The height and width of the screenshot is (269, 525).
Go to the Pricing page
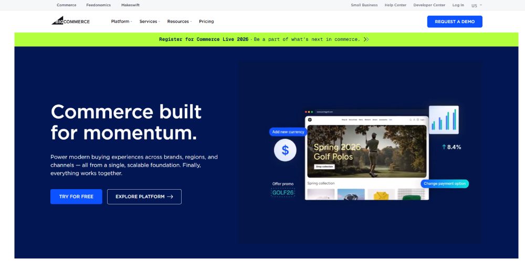click(x=206, y=22)
